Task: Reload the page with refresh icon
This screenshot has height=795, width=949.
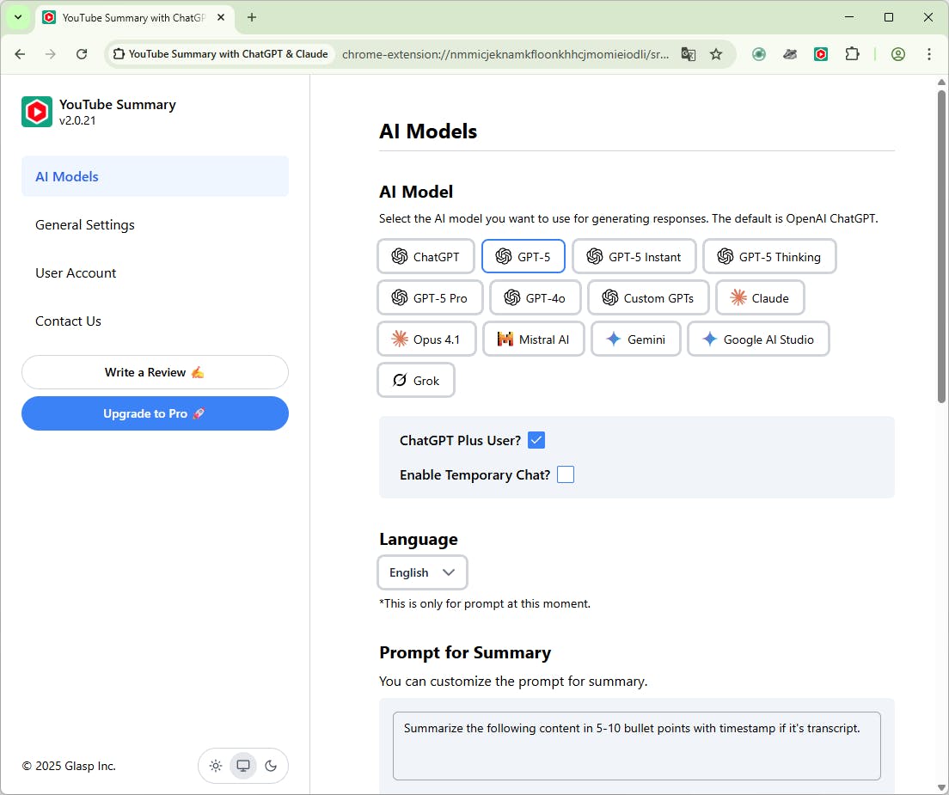Action: [x=82, y=54]
